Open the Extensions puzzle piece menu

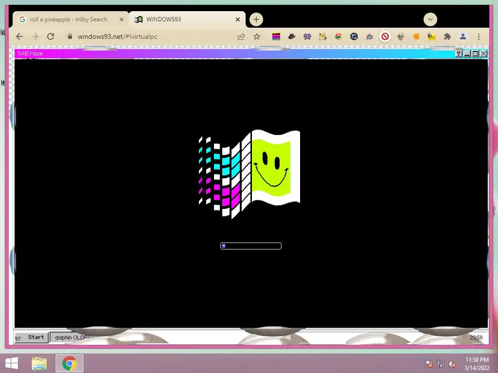[x=447, y=37]
